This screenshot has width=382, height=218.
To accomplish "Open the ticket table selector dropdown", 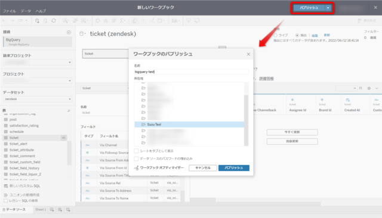I will coord(105,88).
